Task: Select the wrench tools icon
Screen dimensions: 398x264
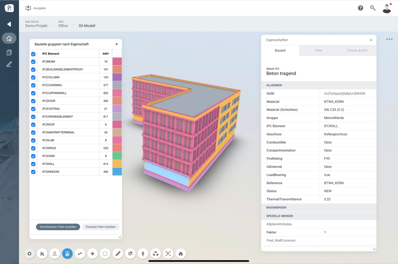Action: coord(42,254)
